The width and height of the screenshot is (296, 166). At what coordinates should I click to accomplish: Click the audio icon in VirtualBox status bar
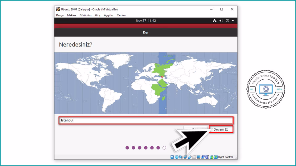pos(181,157)
